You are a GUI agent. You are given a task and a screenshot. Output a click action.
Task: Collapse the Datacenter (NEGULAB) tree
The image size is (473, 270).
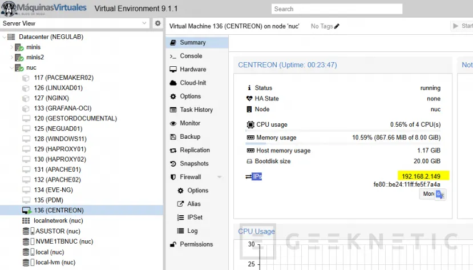pyautogui.click(x=4, y=37)
